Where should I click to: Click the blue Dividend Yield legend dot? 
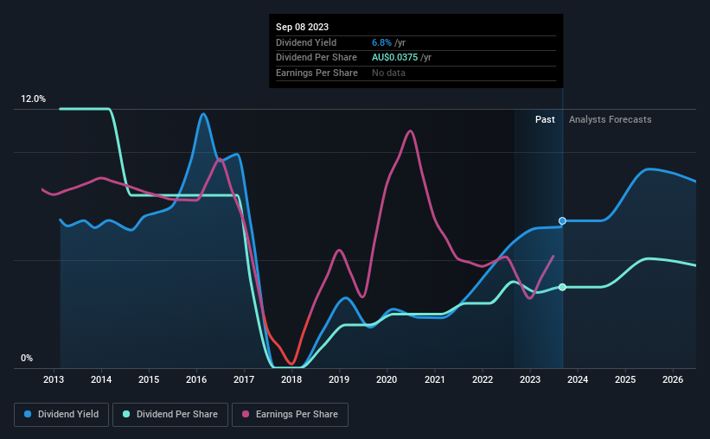pos(28,414)
